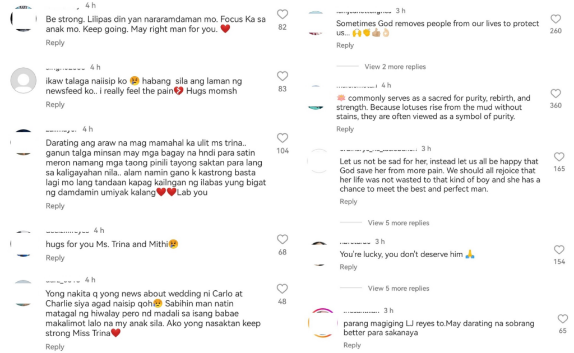574x353 pixels.
Task: Like the comment about Carlo and Charlie wedding
Action: pyautogui.click(x=283, y=289)
